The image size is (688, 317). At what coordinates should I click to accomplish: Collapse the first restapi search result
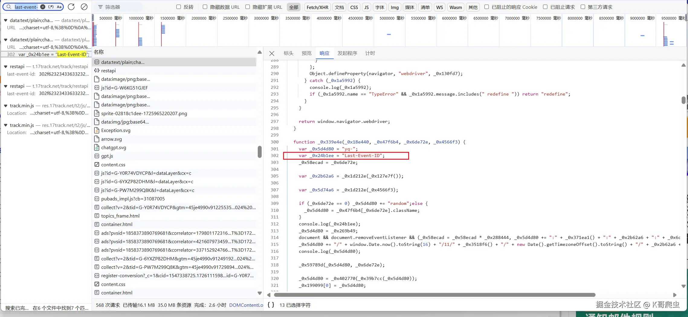click(x=5, y=67)
